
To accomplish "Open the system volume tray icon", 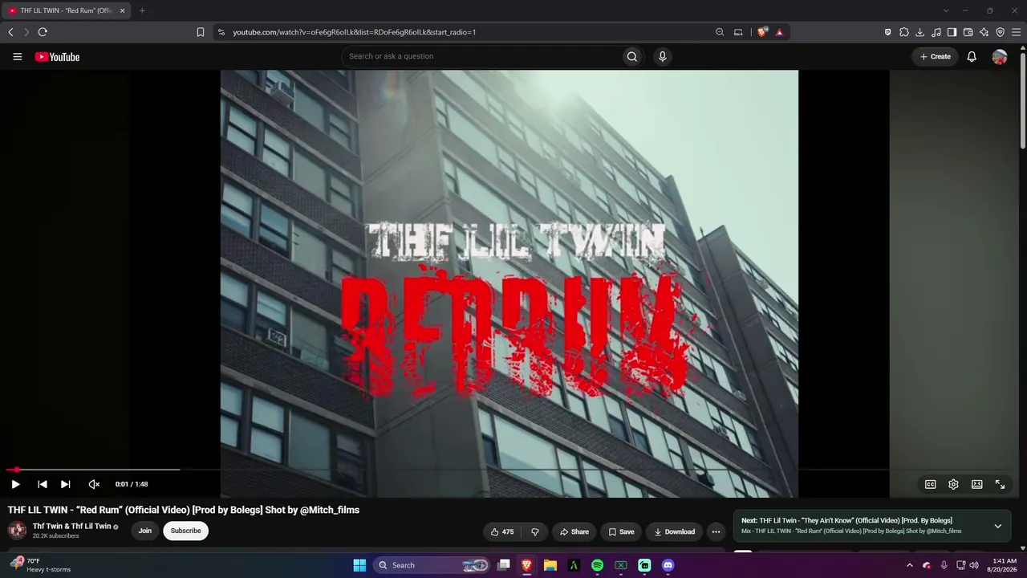I will [x=974, y=565].
